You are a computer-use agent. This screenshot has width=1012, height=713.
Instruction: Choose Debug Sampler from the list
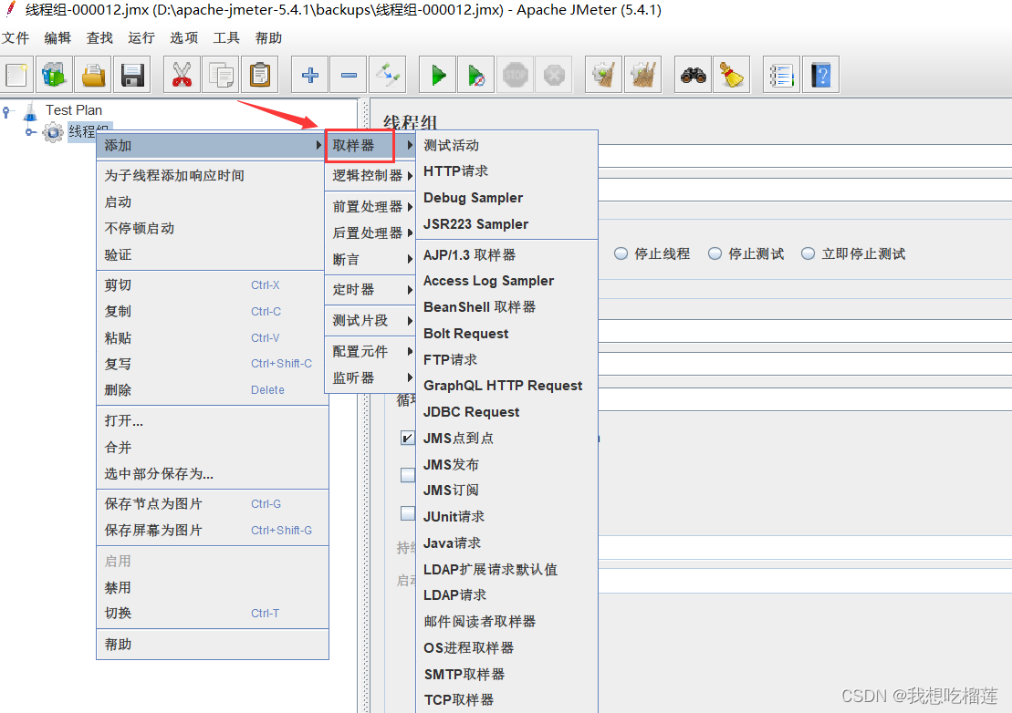[x=506, y=197]
